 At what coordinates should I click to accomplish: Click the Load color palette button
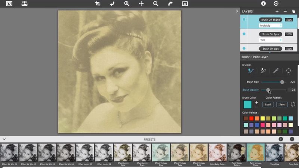coord(268,105)
